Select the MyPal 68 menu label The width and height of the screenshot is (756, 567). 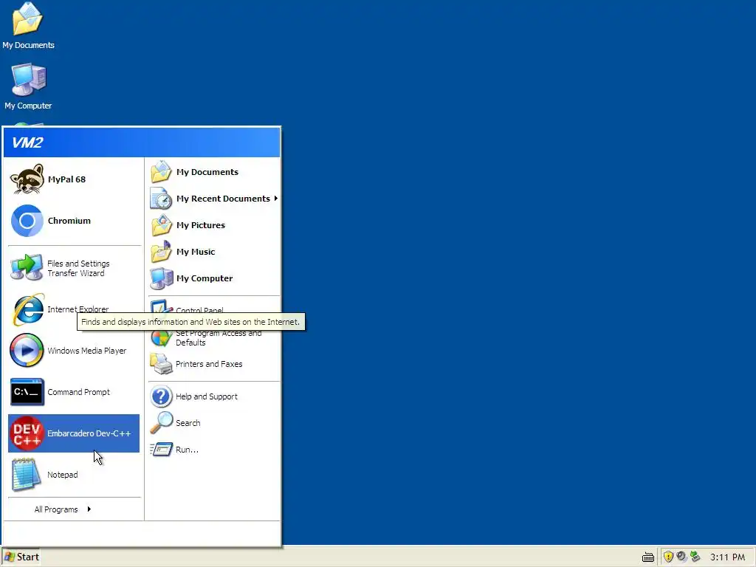66,179
